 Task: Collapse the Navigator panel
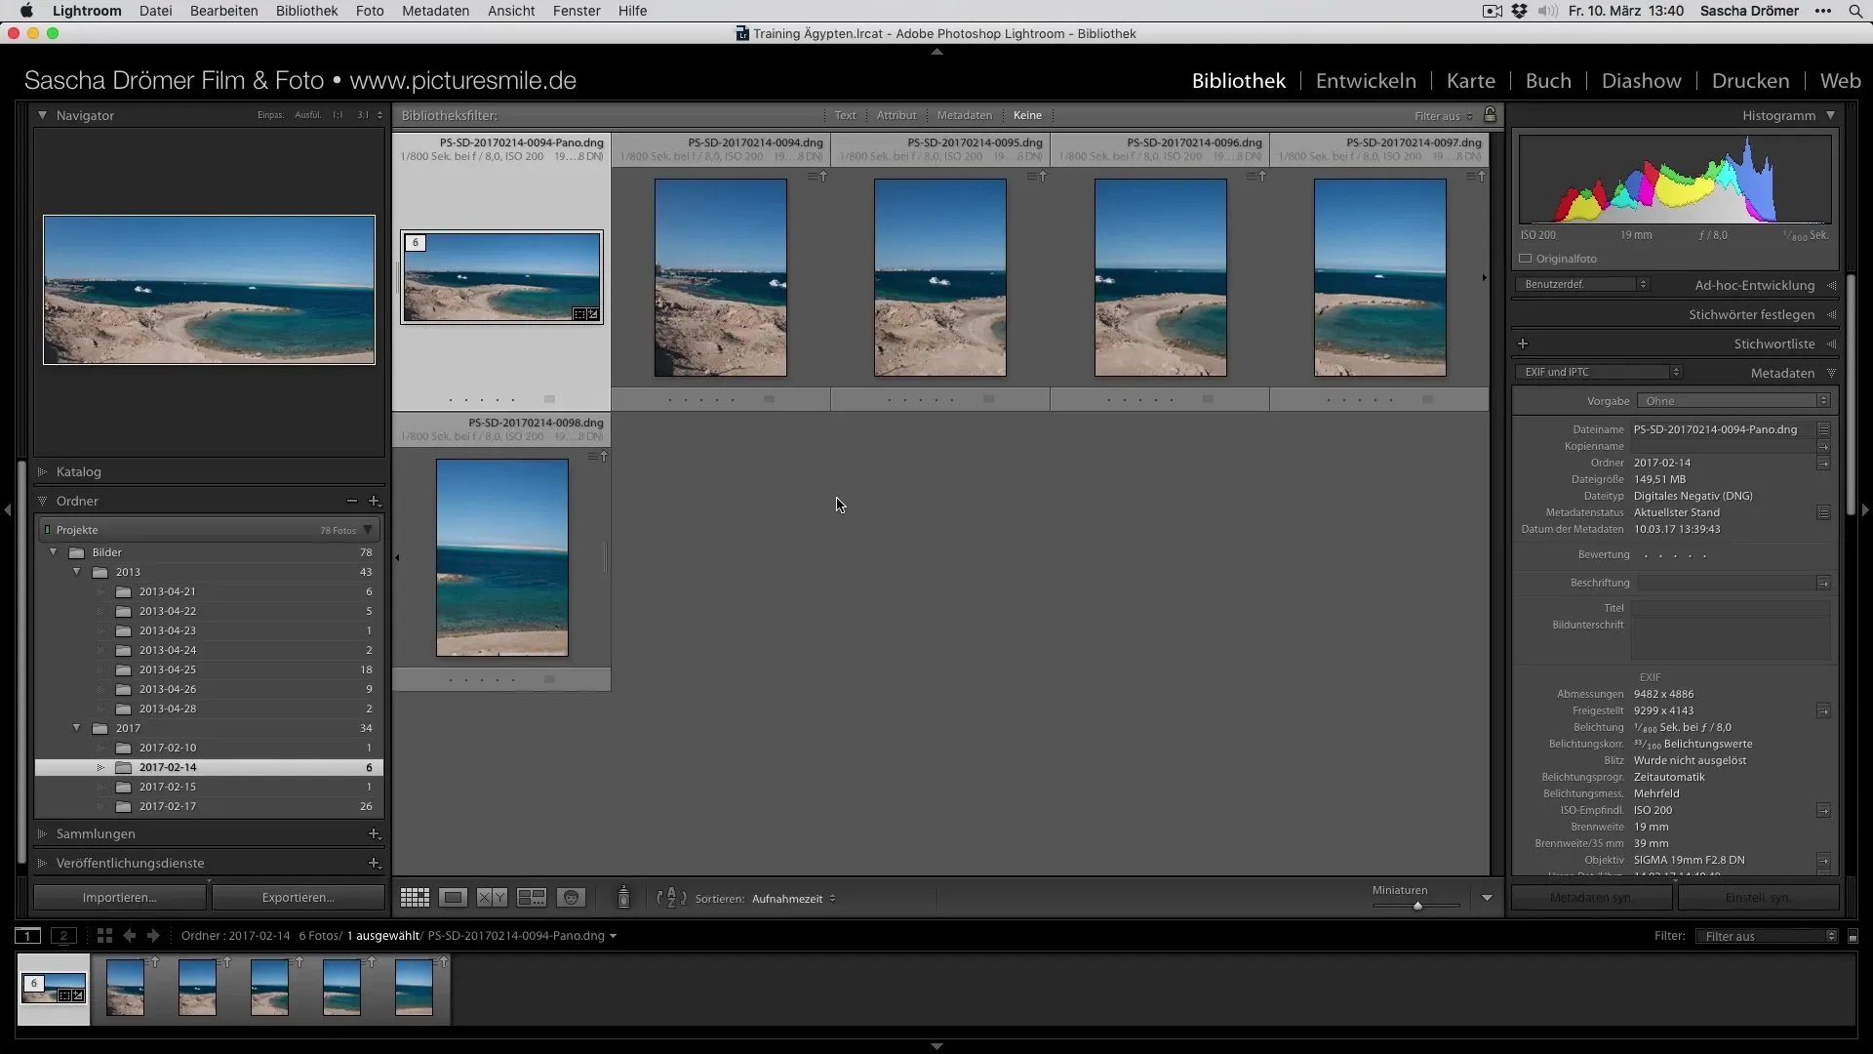pos(43,115)
